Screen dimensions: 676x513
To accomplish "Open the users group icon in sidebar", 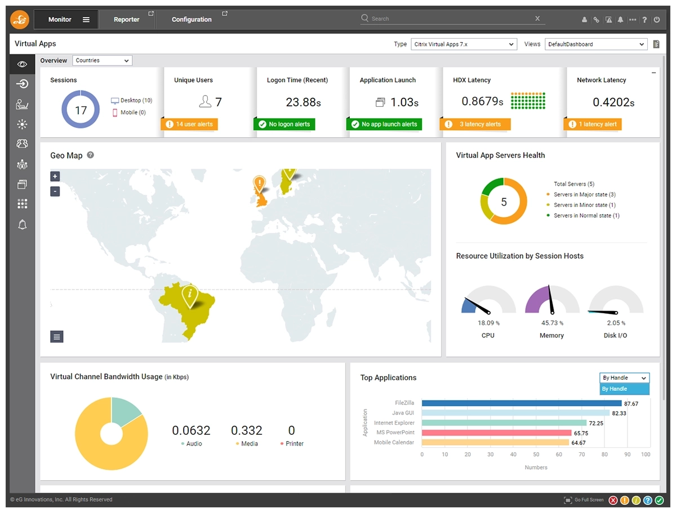I will pos(22,144).
